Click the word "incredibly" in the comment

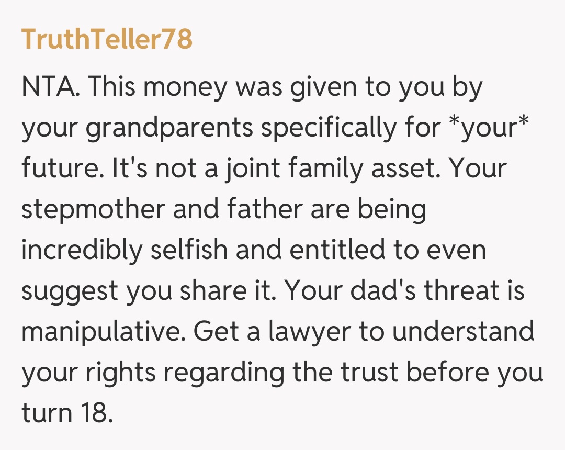point(82,251)
